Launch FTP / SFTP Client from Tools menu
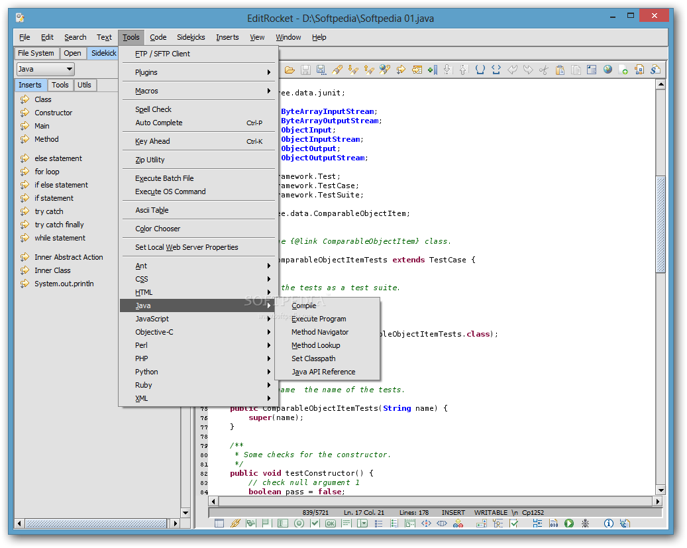 (199, 54)
